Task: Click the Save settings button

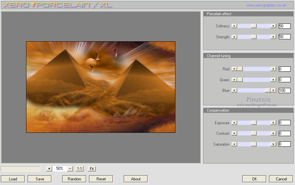Action: (x=40, y=179)
